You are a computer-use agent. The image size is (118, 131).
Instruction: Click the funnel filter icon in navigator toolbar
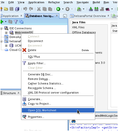coord(16,22)
